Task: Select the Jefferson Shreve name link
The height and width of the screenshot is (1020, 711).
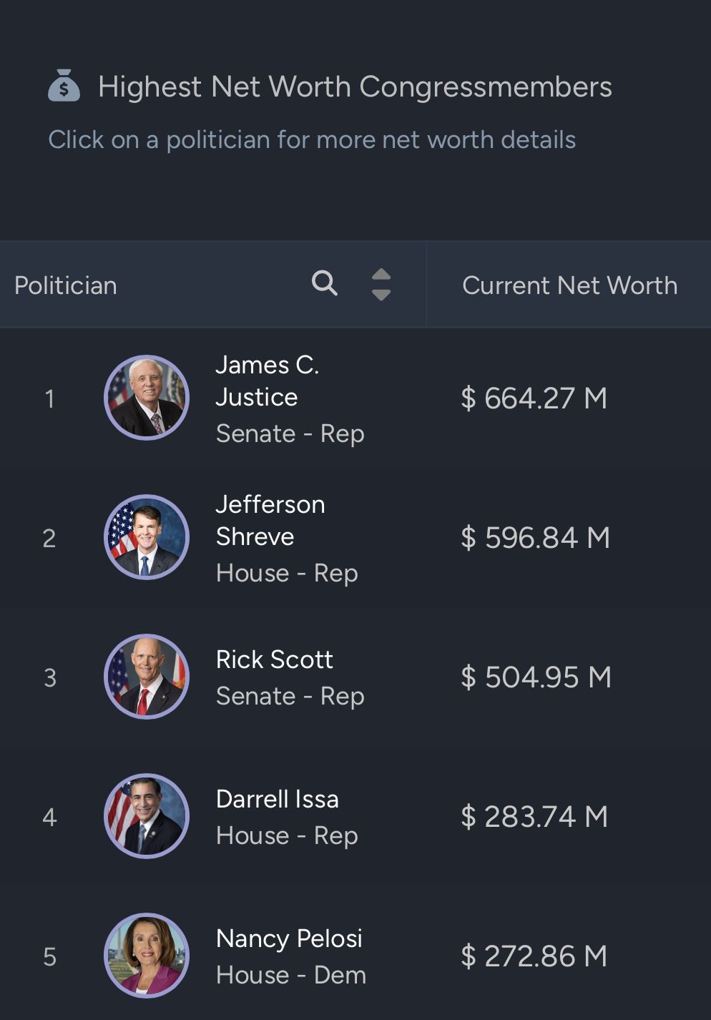Action: pos(270,520)
